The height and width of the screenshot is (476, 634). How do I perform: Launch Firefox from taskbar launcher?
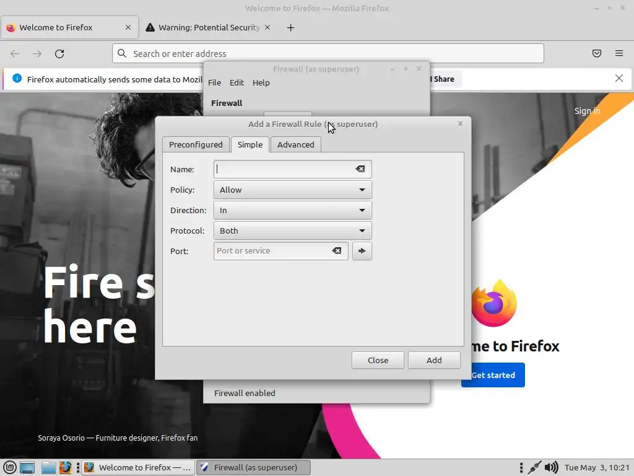coord(65,467)
